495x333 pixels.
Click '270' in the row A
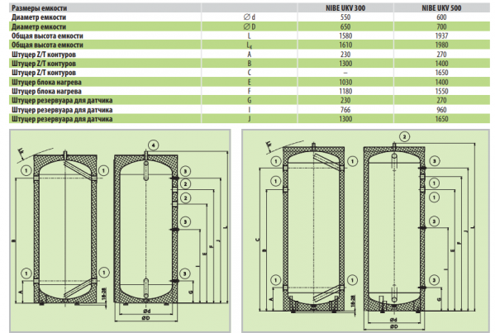441,55
